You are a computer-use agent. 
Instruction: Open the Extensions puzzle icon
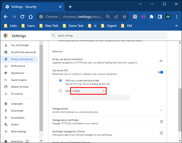152,17
